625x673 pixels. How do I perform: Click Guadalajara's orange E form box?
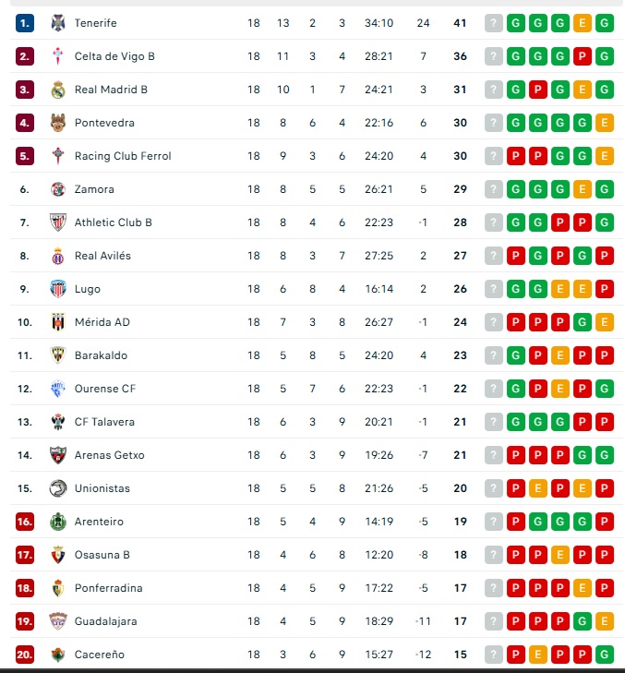(x=605, y=621)
